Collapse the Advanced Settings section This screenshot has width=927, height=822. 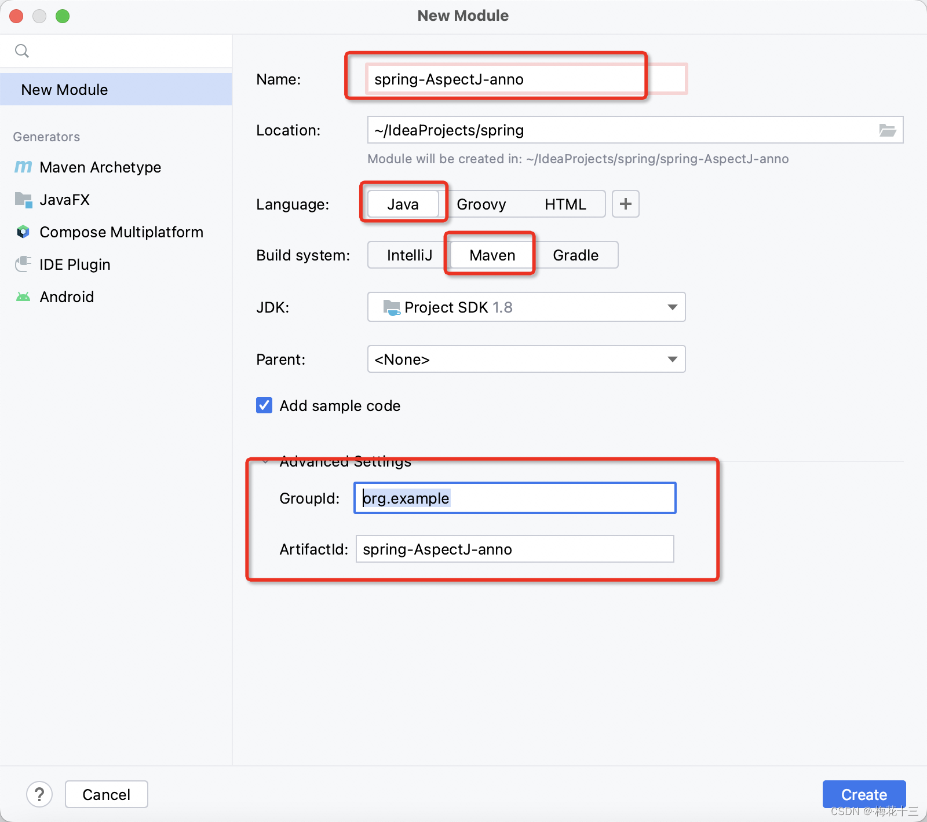coord(265,461)
